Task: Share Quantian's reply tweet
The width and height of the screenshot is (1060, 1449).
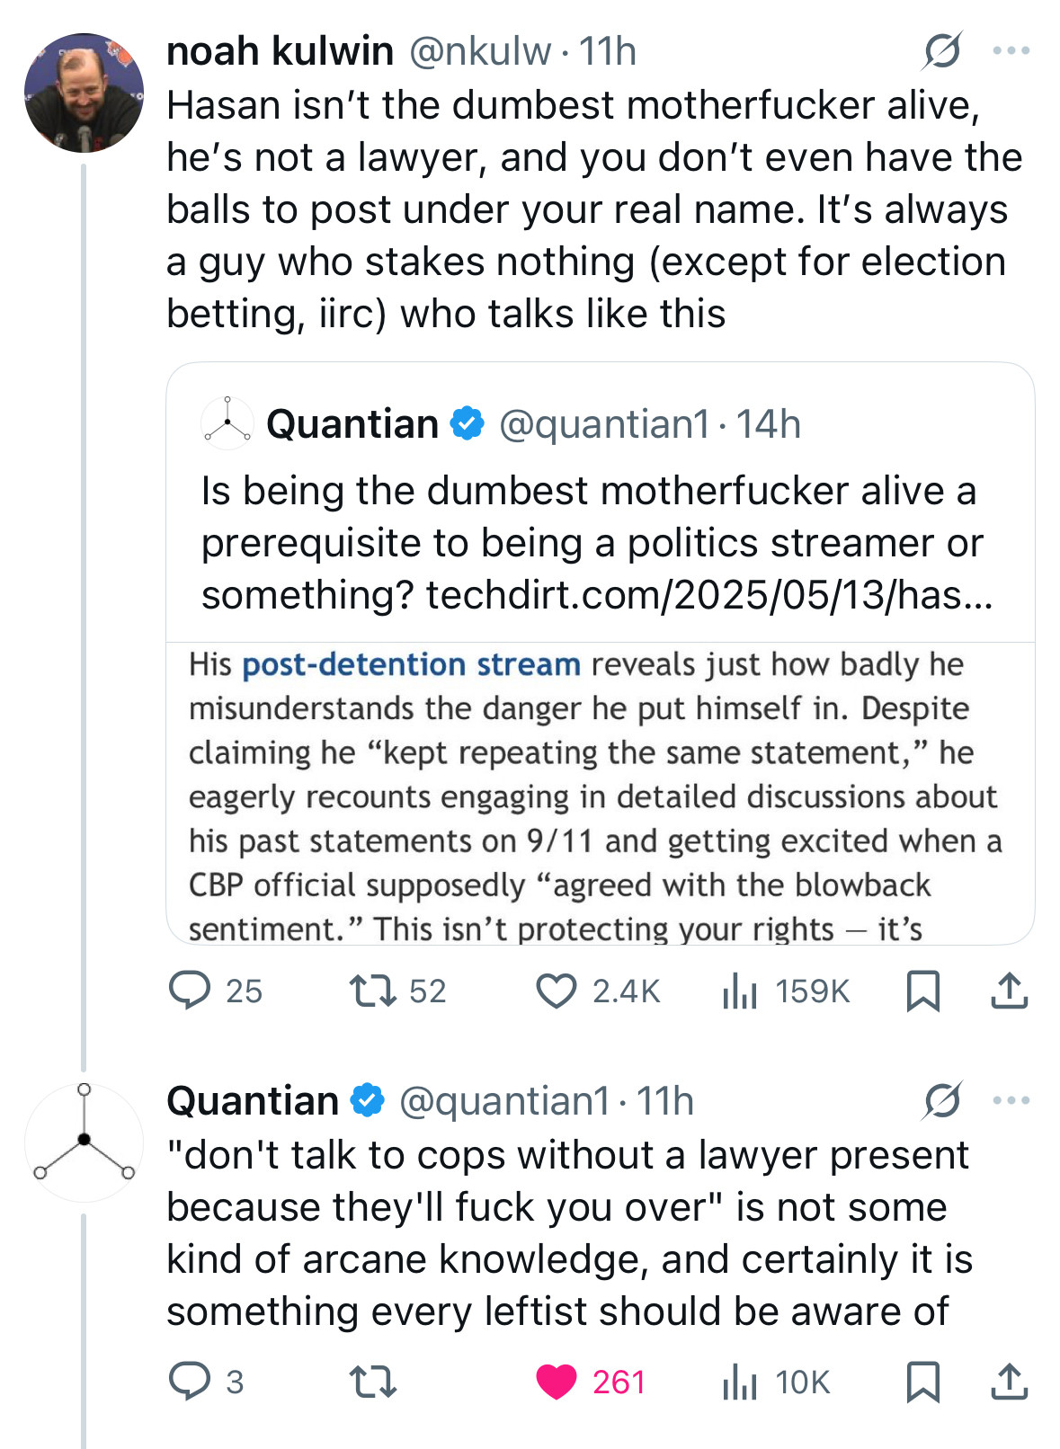Action: (x=1009, y=1382)
